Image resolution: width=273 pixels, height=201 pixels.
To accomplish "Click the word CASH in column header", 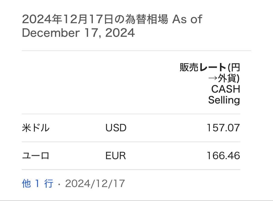I will pos(225,89).
